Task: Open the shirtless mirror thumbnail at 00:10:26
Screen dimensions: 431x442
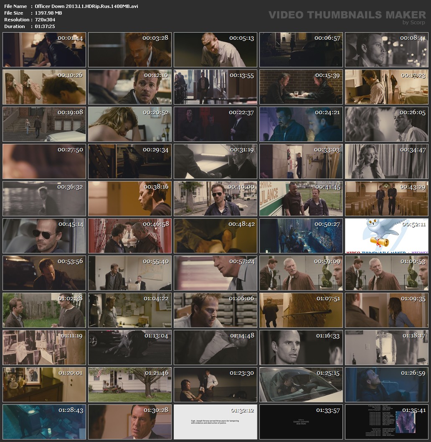Action: pyautogui.click(x=44, y=87)
